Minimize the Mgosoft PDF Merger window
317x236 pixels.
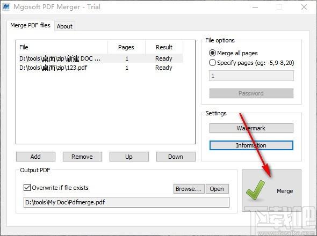click(x=255, y=7)
